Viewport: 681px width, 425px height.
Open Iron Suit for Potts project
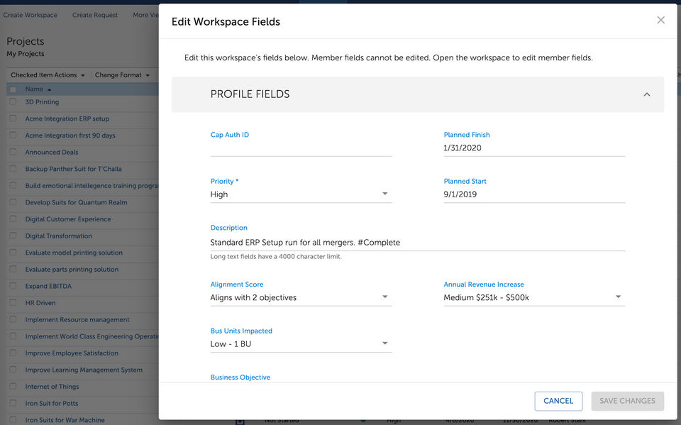[x=52, y=403]
